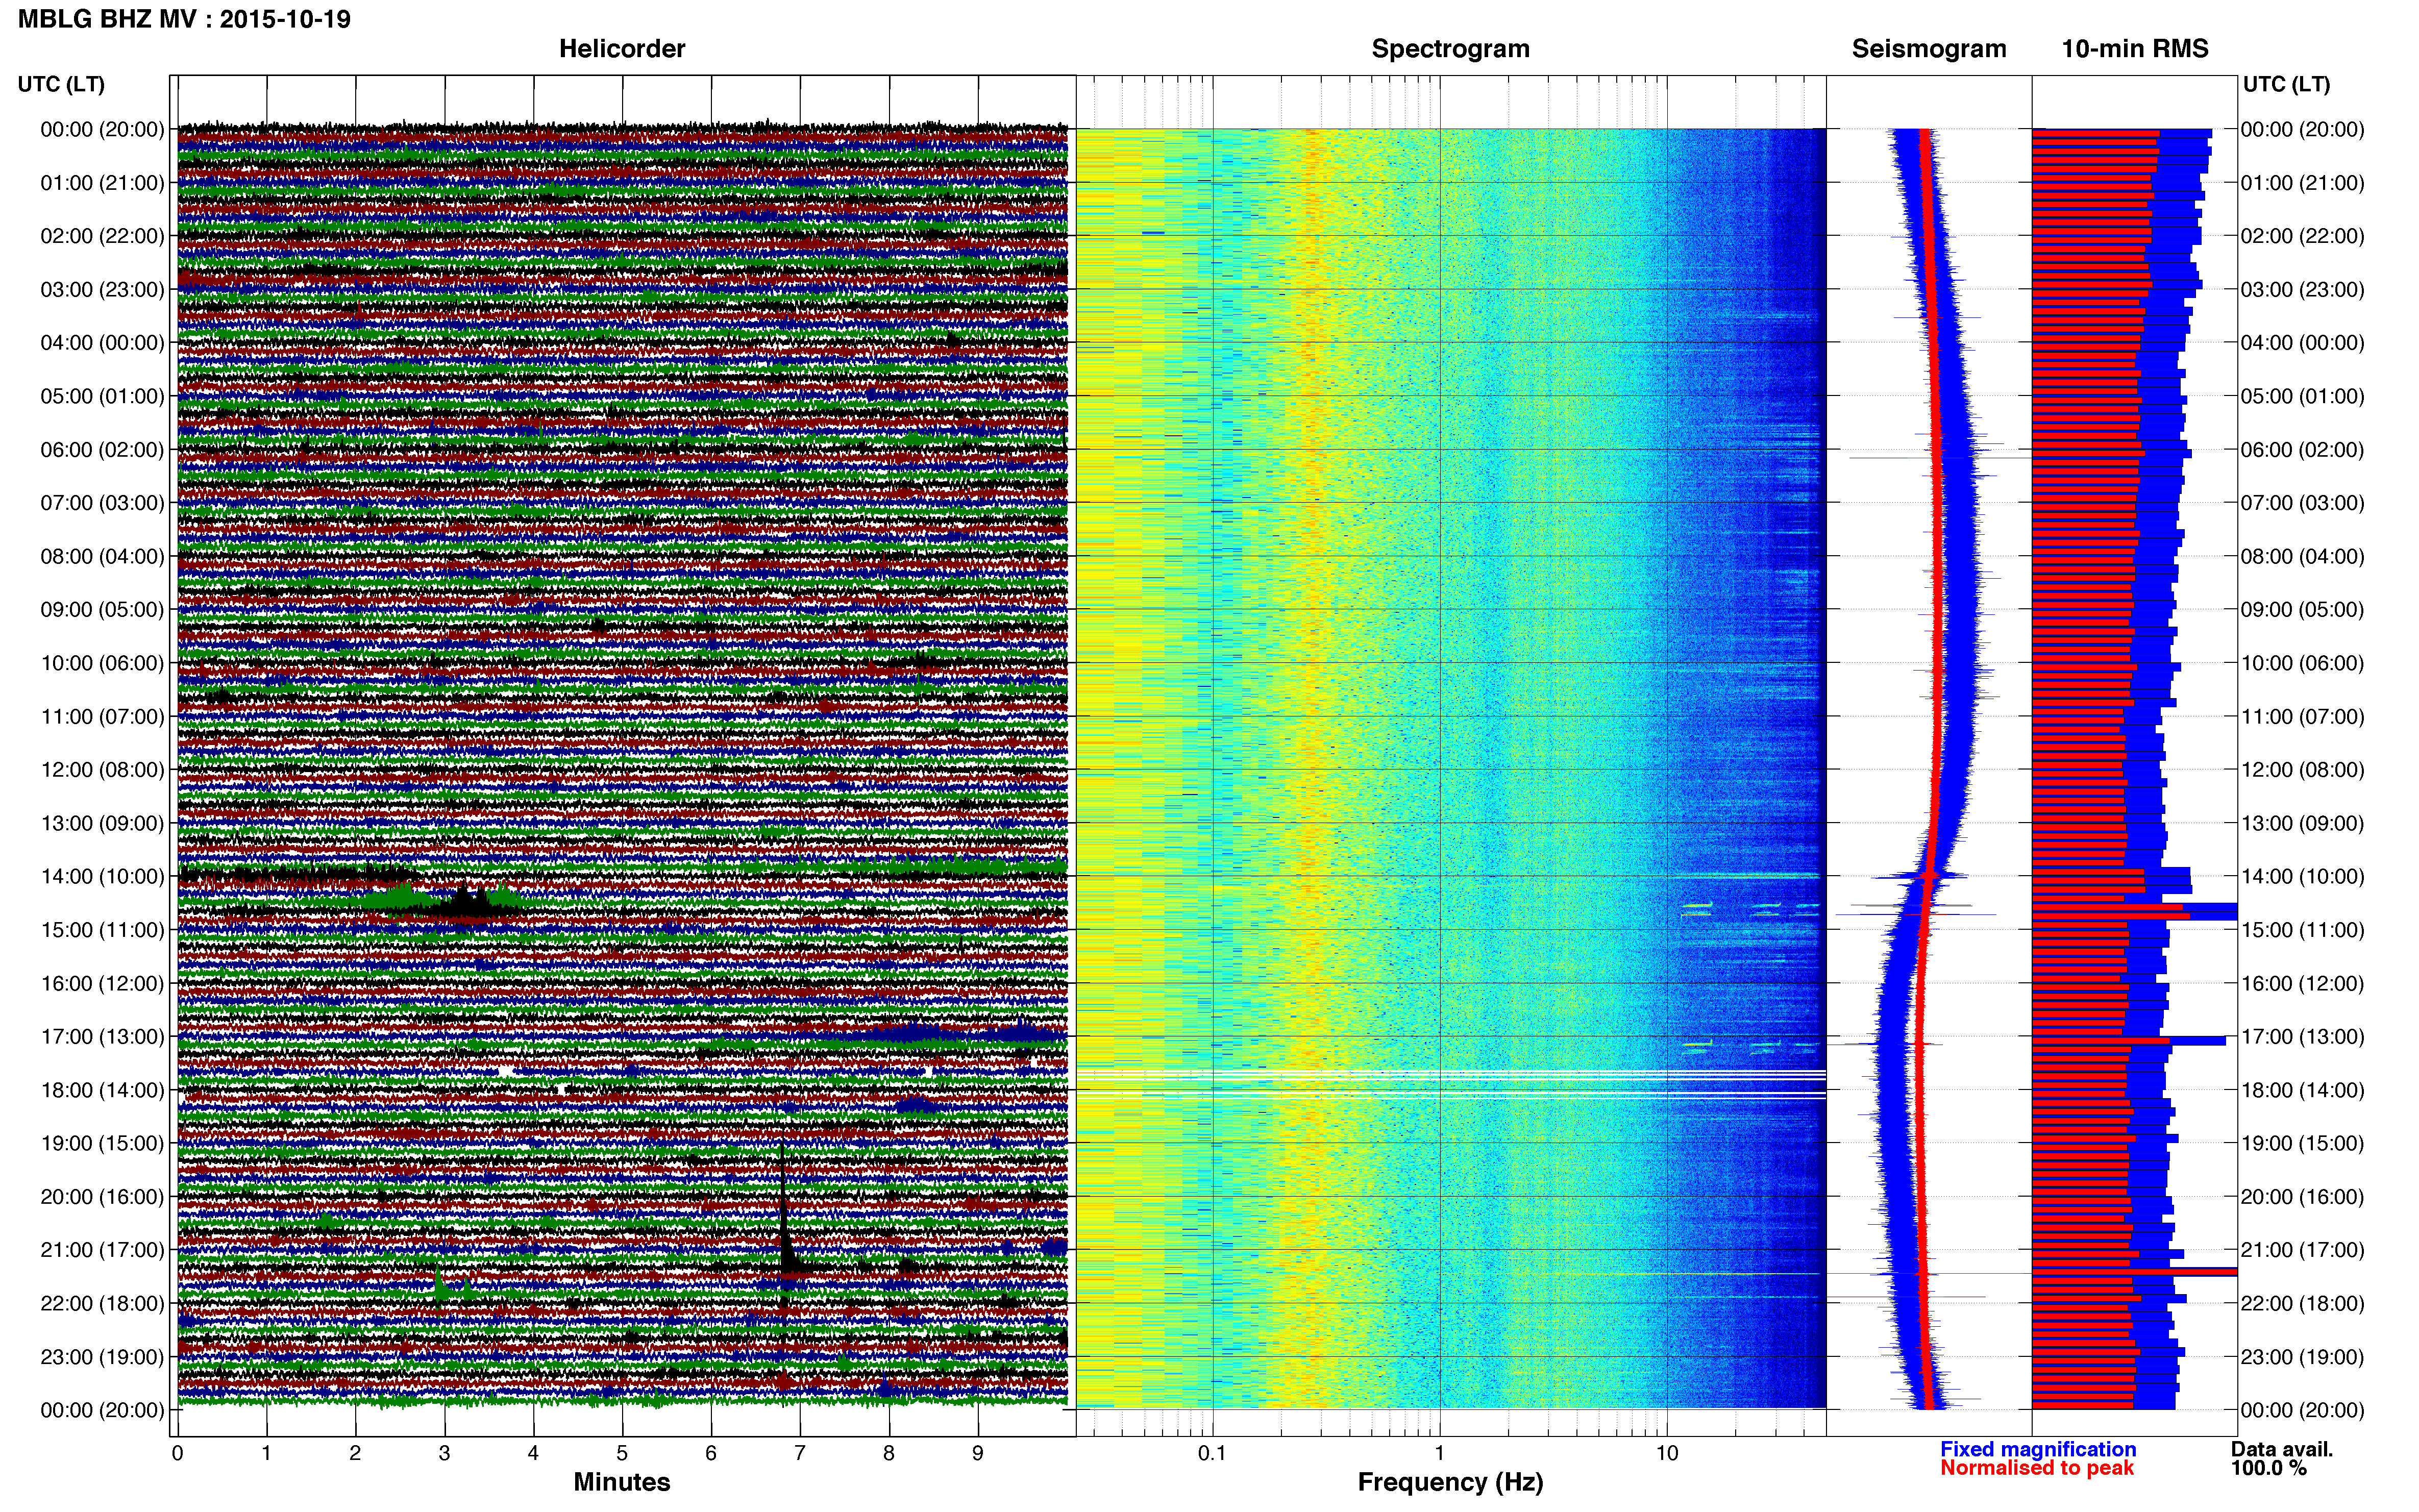Click the white data-gap lines in spectrogram
The width and height of the screenshot is (2419, 1512).
(1450, 1084)
